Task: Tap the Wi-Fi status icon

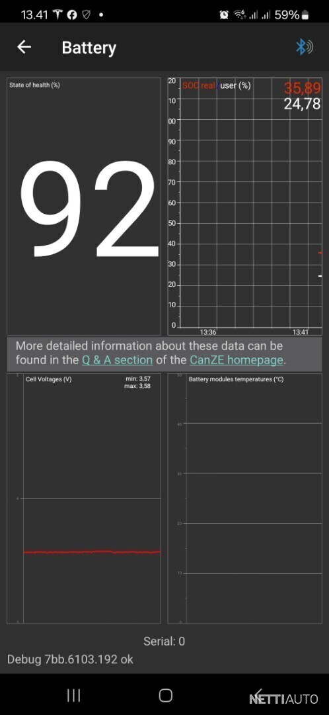Action: click(239, 15)
